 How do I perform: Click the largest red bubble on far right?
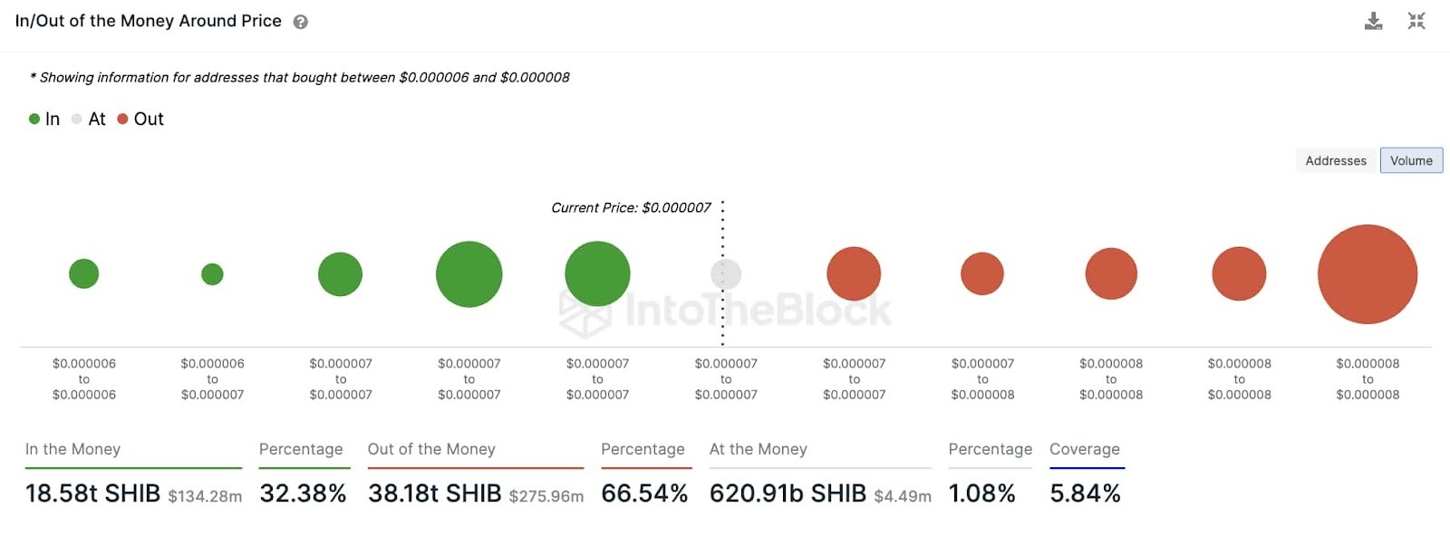click(x=1368, y=274)
